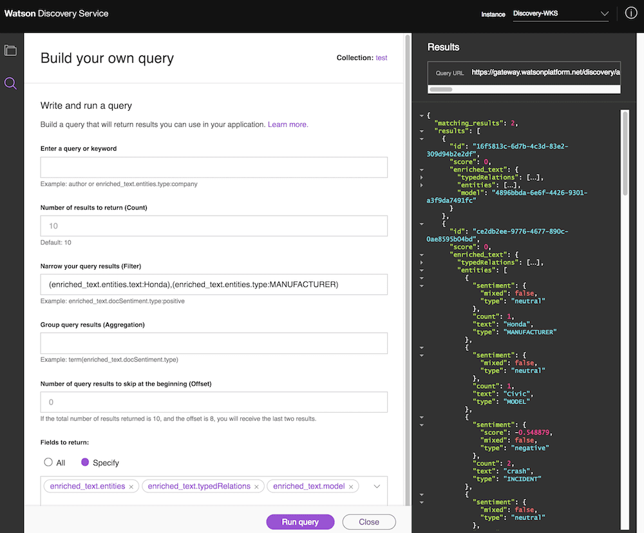Click the Close button
The height and width of the screenshot is (533, 644).
point(369,522)
